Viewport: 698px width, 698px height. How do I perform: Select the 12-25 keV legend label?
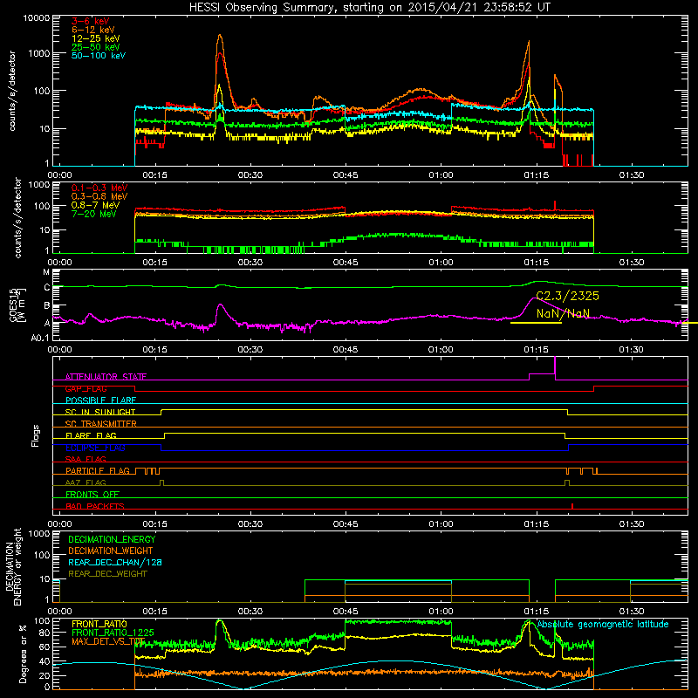(x=95, y=38)
